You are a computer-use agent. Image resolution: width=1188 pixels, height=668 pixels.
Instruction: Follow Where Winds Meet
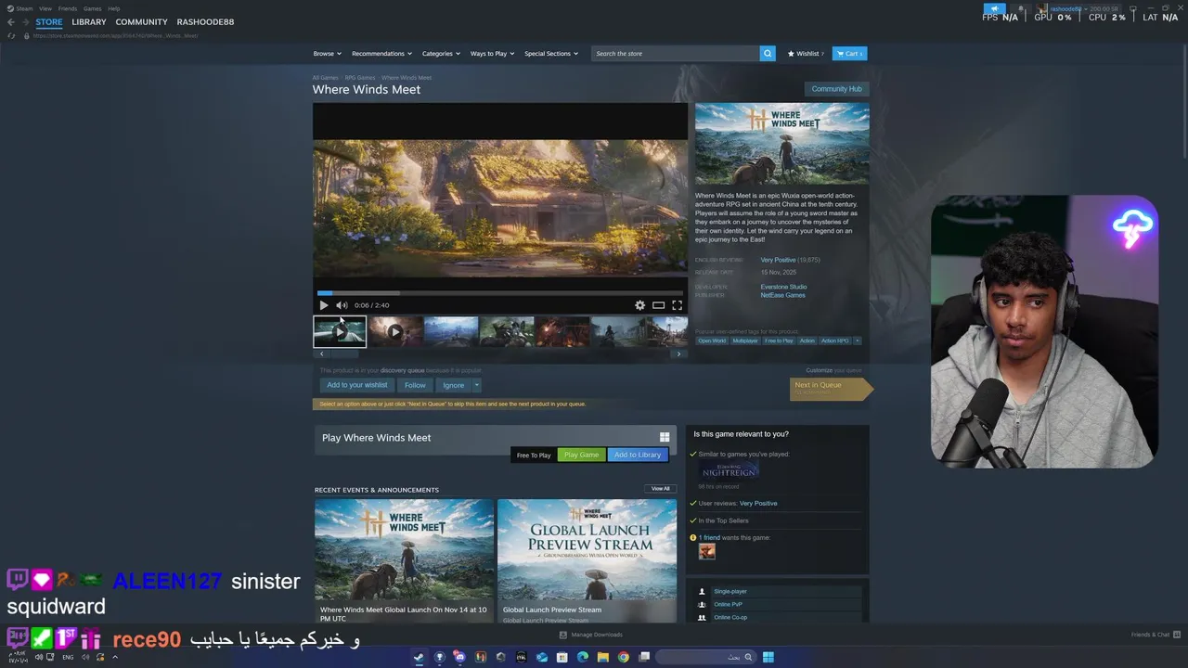(x=415, y=385)
